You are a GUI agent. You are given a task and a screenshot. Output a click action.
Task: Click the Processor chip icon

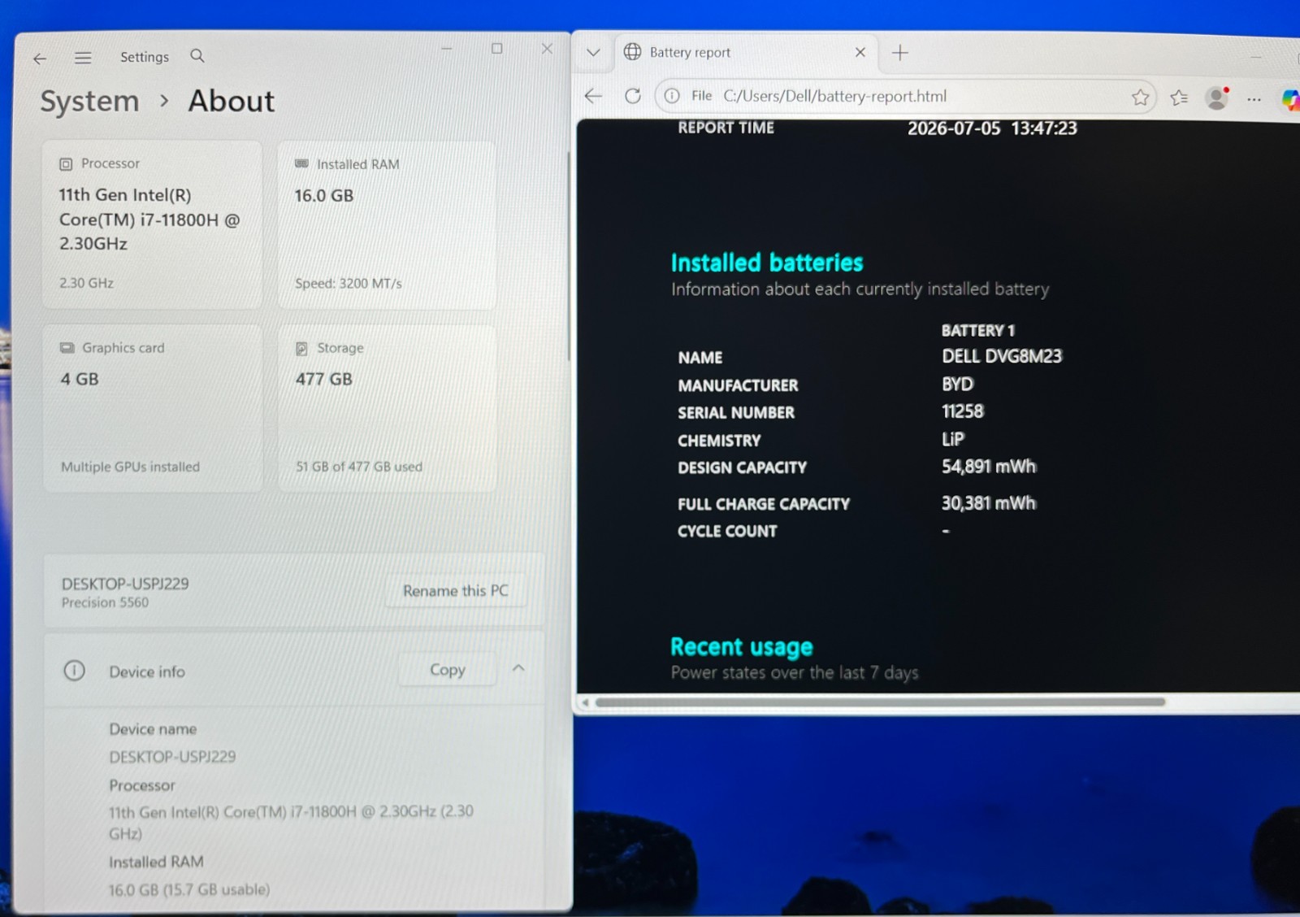[x=66, y=163]
